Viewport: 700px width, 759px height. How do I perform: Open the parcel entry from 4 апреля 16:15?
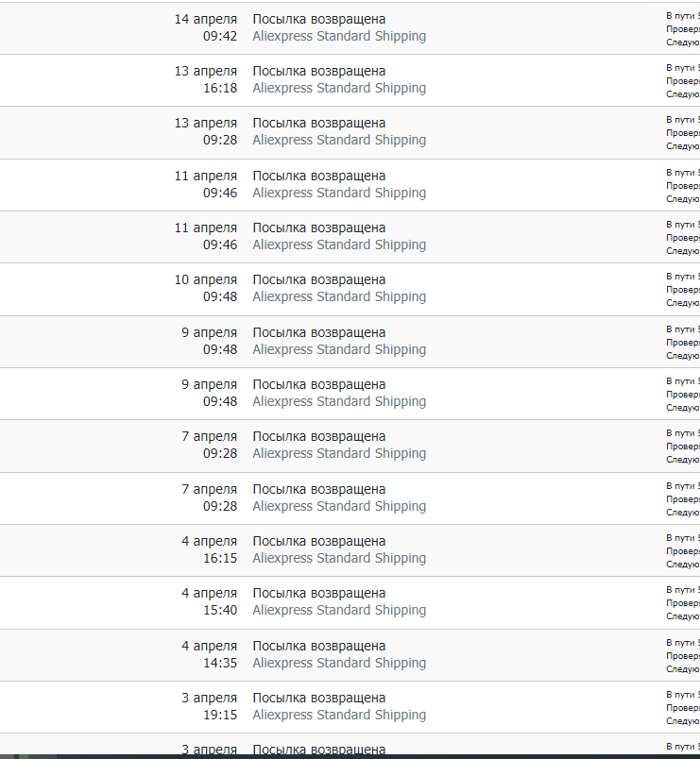350,550
